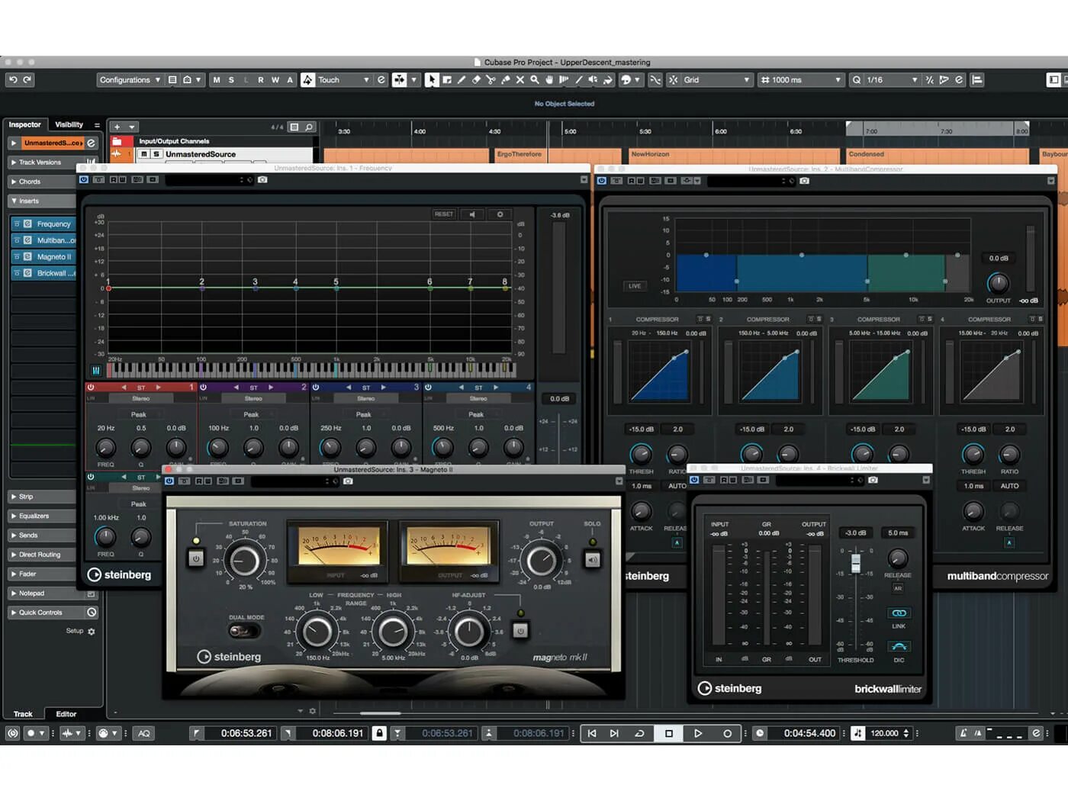The height and width of the screenshot is (801, 1068).
Task: Toggle the Magneto II saturation power button
Action: (x=196, y=559)
